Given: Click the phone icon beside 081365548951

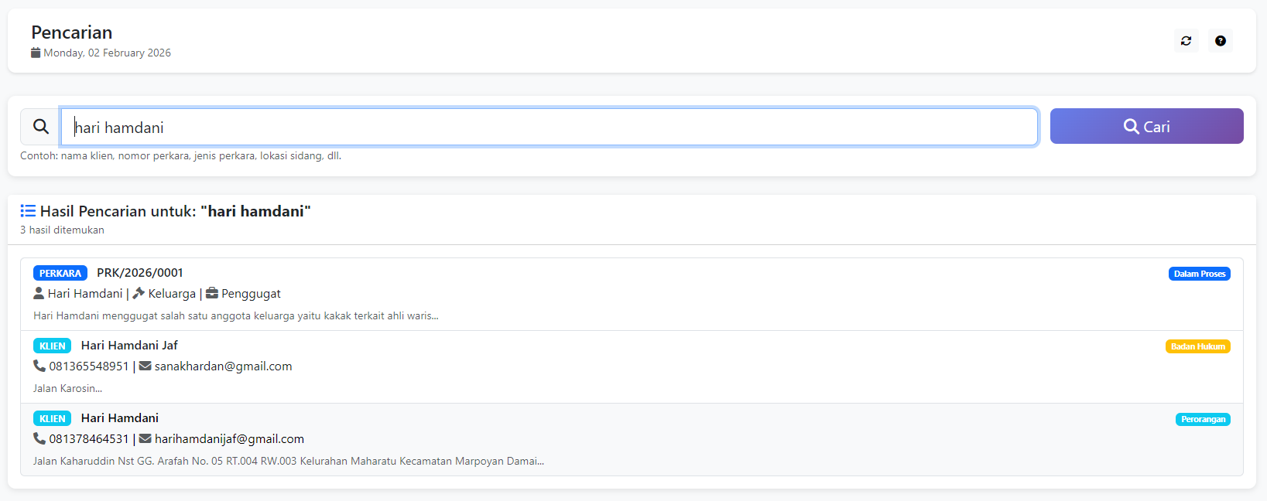Looking at the screenshot, I should click(39, 366).
